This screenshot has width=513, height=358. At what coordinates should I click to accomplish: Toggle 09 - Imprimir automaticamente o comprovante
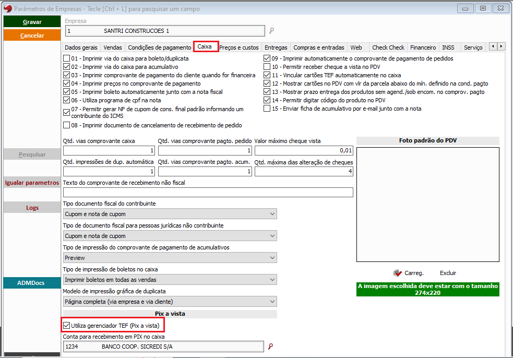[x=267, y=58]
